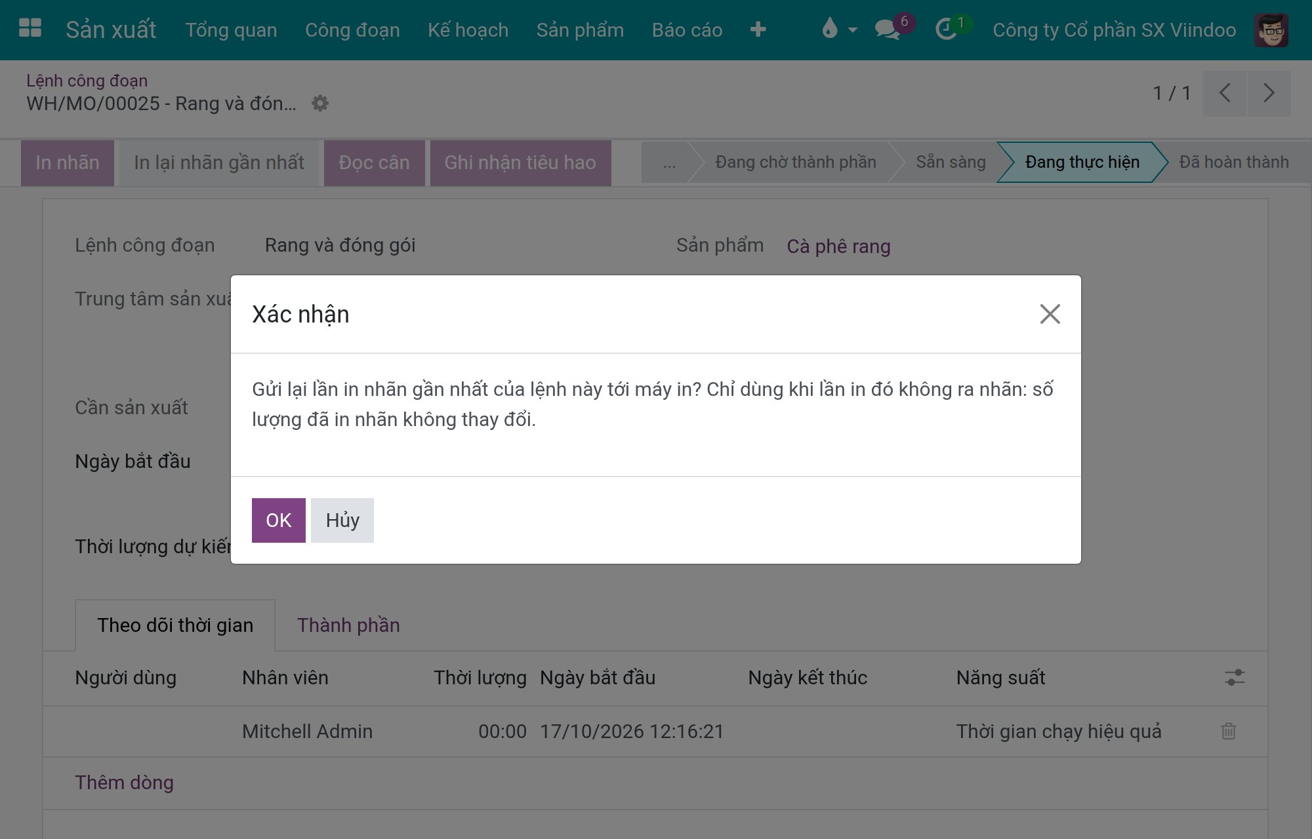The width and height of the screenshot is (1312, 839).
Task: Click Thời gian chạy hiệu quả cell
Action: pos(1059,732)
